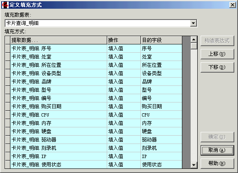
Task: Click the scroll down arrow of the list
Action: [x=194, y=165]
